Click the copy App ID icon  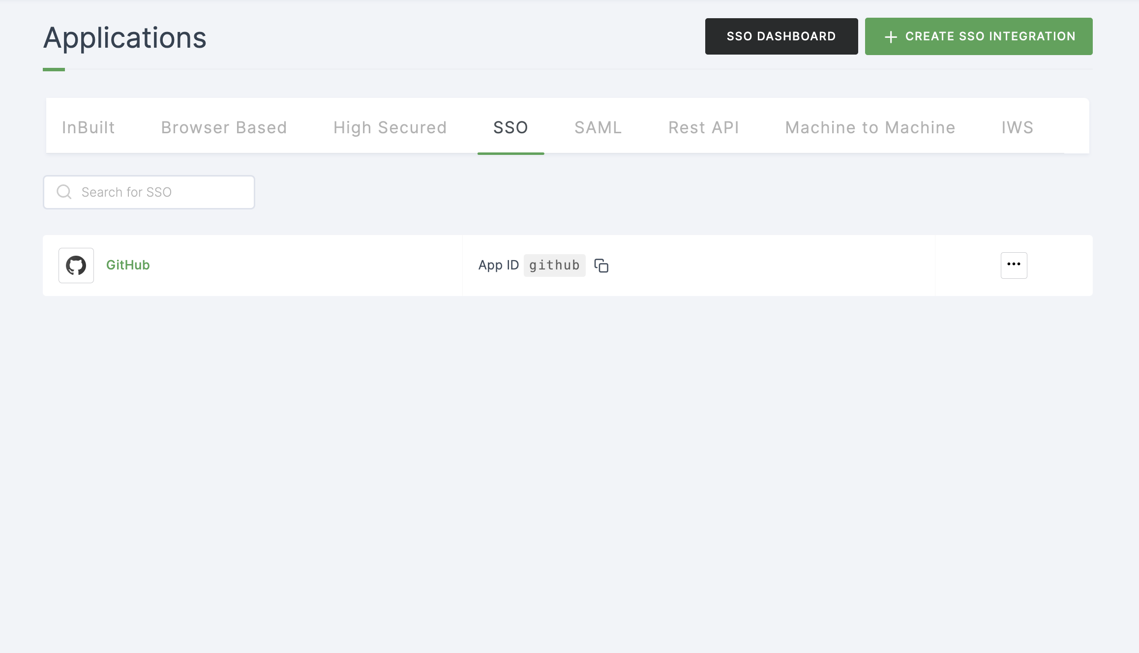tap(602, 265)
